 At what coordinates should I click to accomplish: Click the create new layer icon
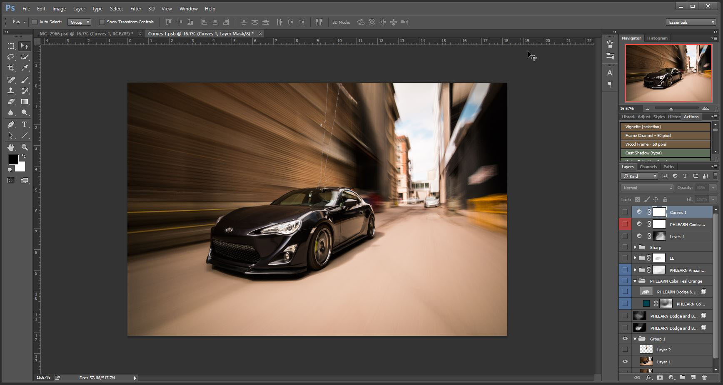[693, 378]
